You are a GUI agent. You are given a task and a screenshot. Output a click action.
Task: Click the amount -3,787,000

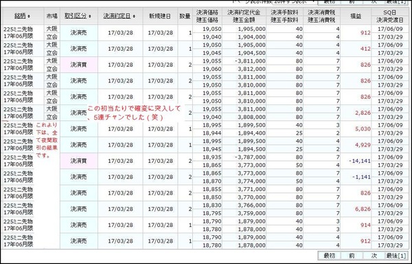point(251,157)
